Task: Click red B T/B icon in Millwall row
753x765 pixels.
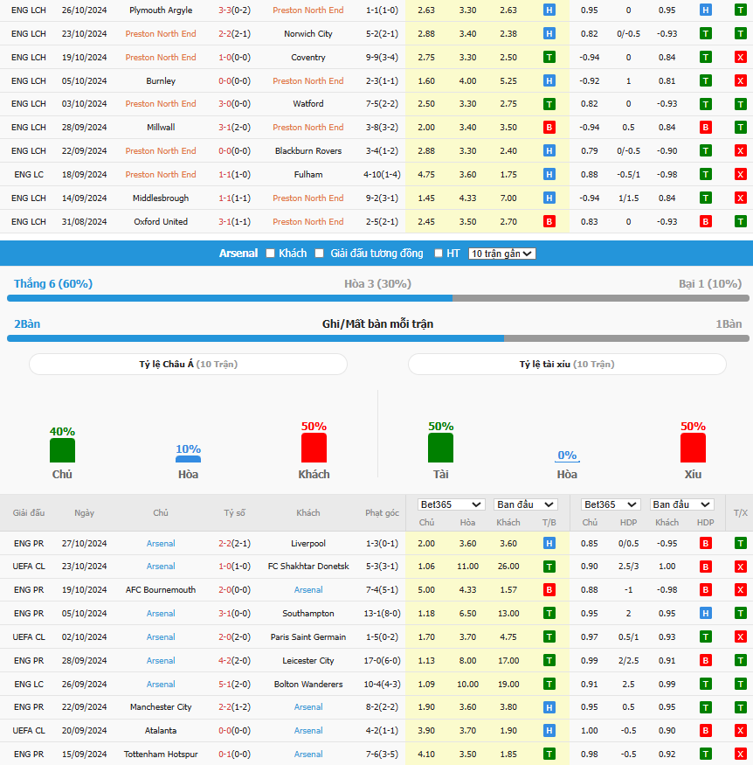Action: point(549,128)
